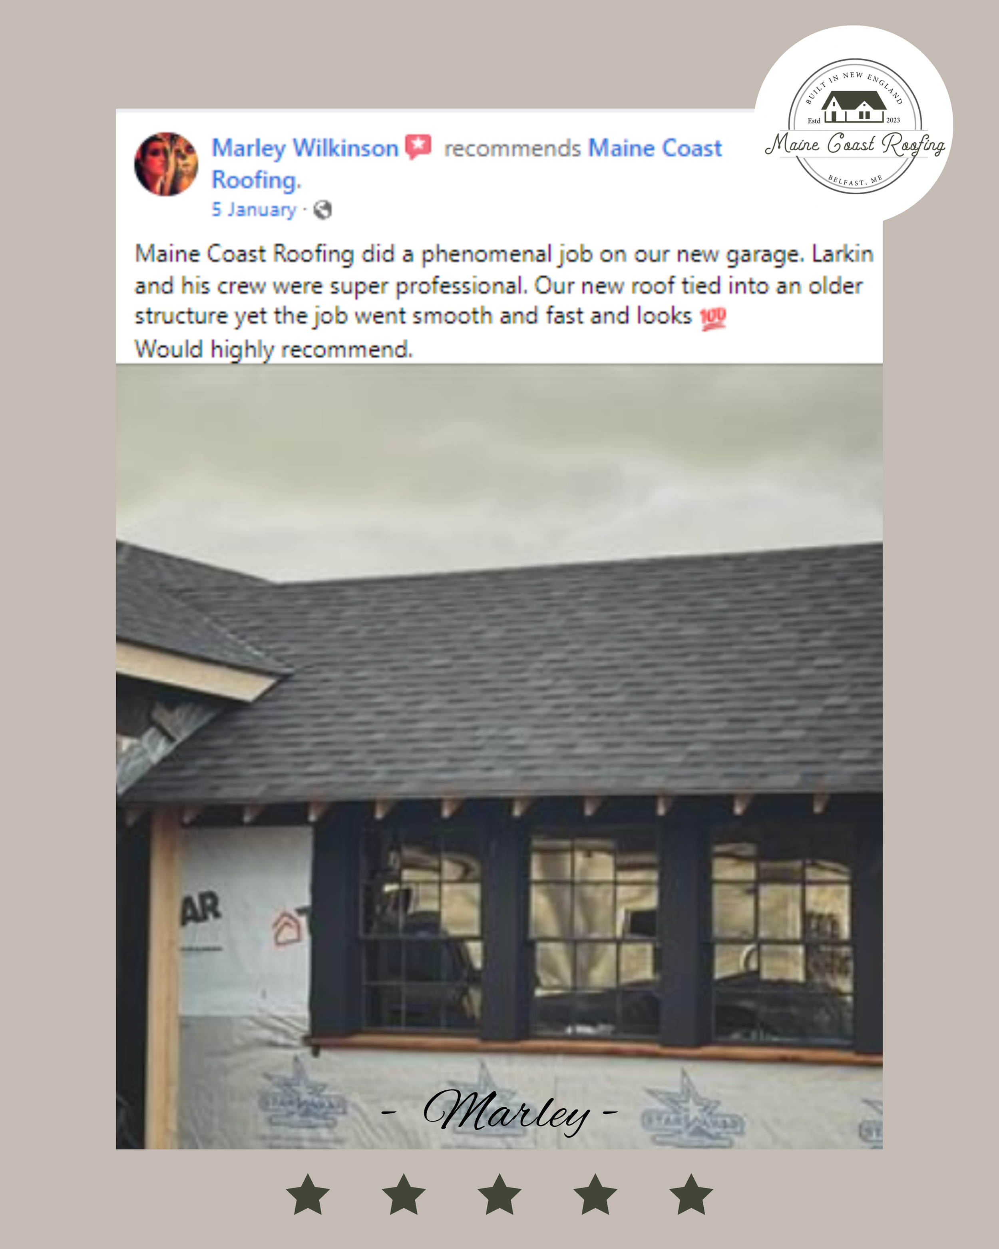Click the Marley signature caption
This screenshot has width=999, height=1249.
tap(499, 1111)
